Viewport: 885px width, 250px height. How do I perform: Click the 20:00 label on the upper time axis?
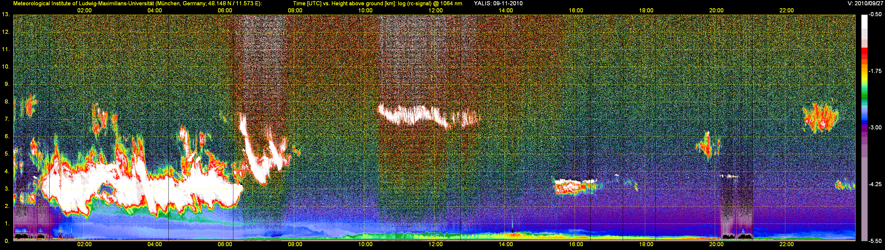point(716,11)
